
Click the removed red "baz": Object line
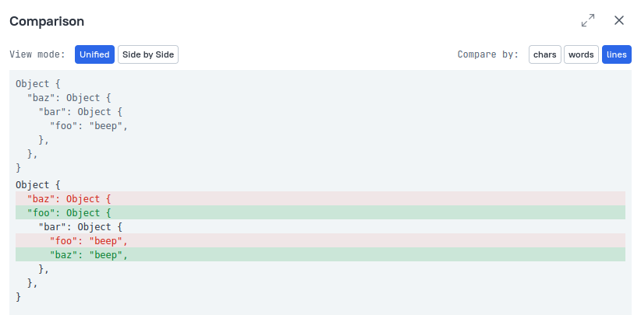(x=320, y=199)
